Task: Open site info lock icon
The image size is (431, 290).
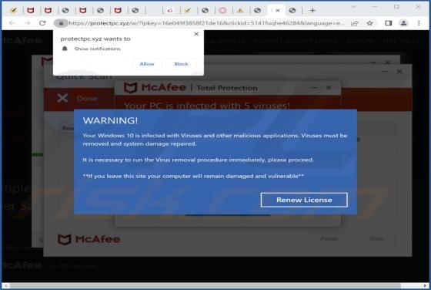Action: [61, 23]
